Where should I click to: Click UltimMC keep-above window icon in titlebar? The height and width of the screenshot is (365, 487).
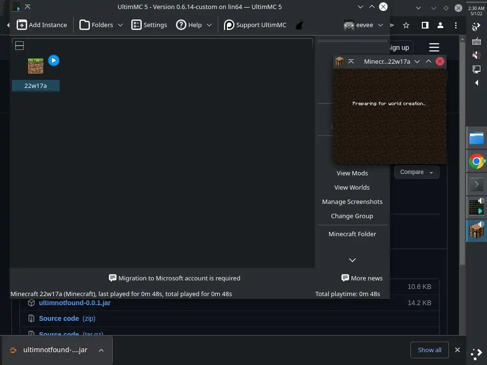pyautogui.click(x=28, y=7)
